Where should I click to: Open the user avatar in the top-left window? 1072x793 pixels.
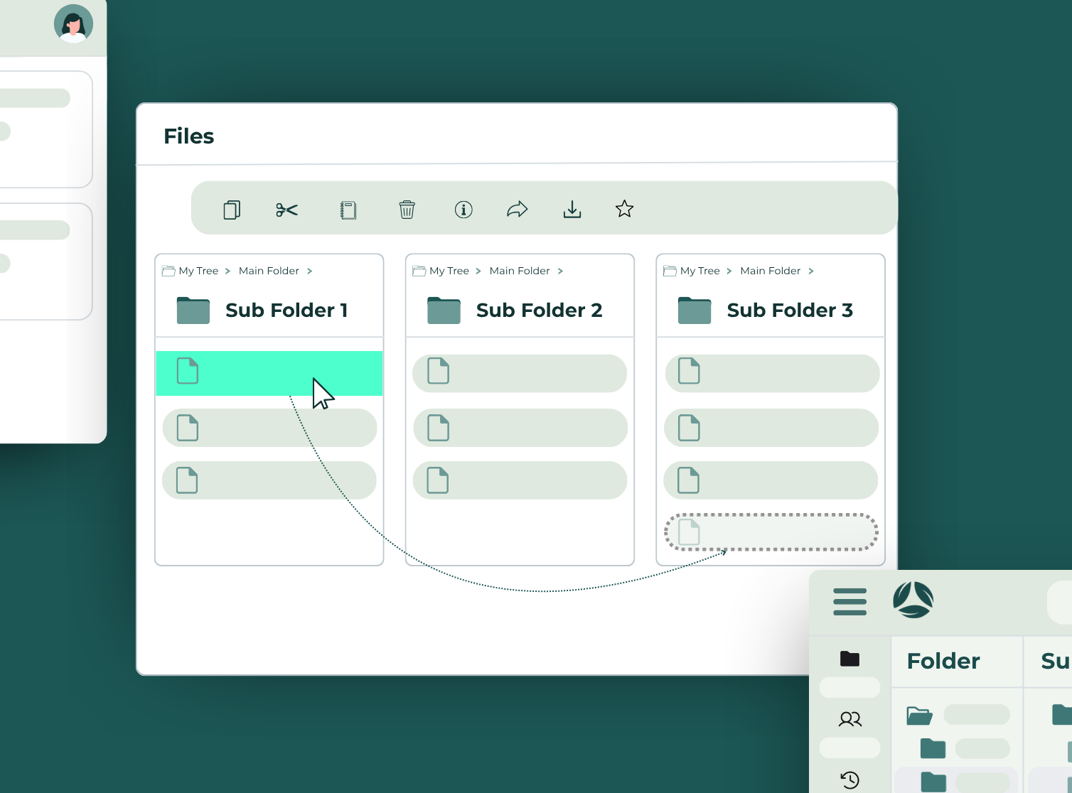coord(73,23)
